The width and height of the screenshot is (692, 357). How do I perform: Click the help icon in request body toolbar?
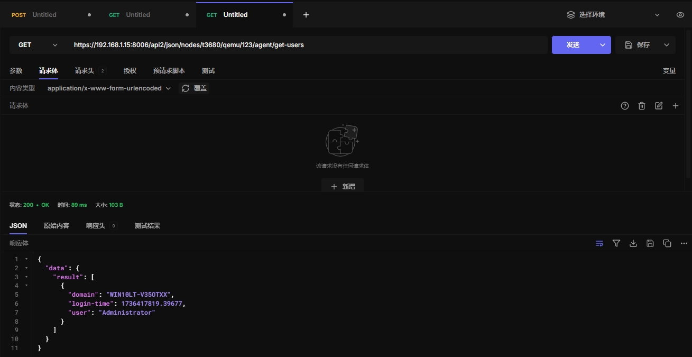(625, 106)
